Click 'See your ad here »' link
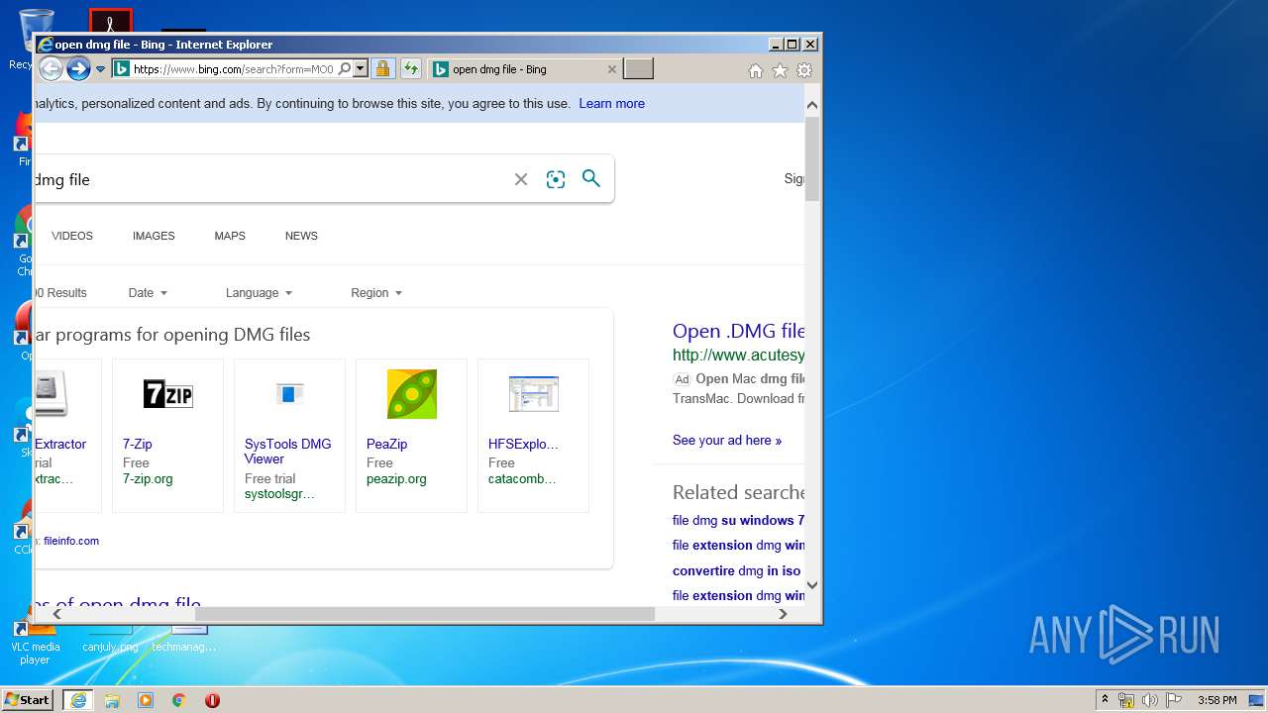This screenshot has width=1268, height=713. (727, 440)
